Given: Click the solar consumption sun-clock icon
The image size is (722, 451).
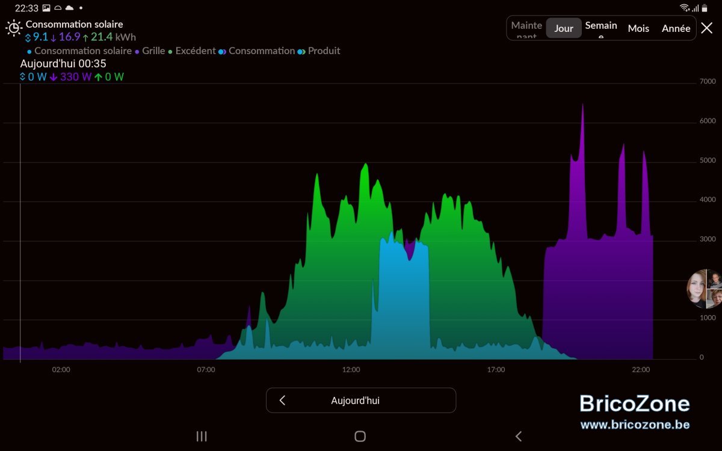Looking at the screenshot, I should pos(13,28).
